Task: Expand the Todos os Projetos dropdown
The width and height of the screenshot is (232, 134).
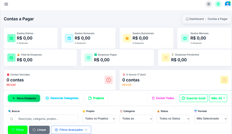Action: [99, 118]
